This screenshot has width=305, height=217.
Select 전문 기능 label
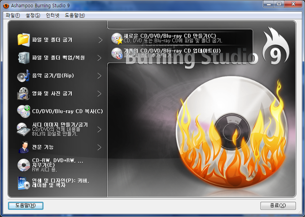43,147
